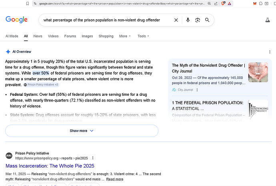Bookmark this page from the browser toolbar
The height and width of the screenshot is (186, 276).
click(x=28, y=4)
